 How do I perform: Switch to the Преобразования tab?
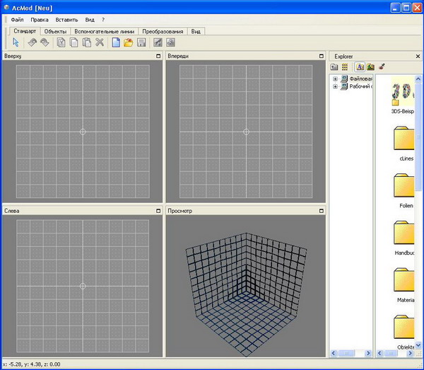(x=163, y=32)
